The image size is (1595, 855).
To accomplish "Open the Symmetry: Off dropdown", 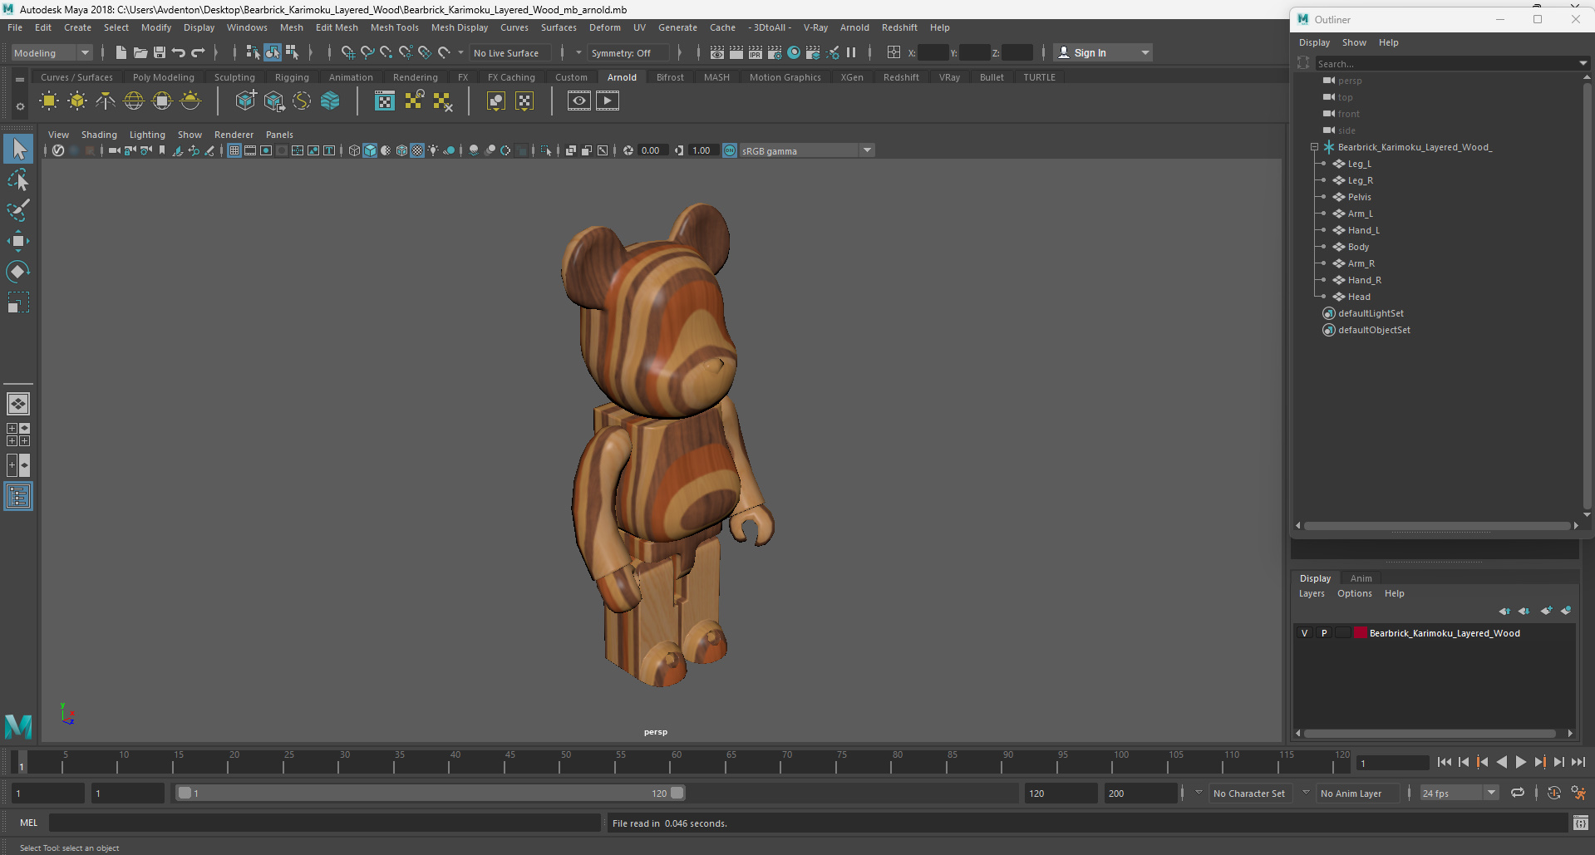I will point(628,52).
